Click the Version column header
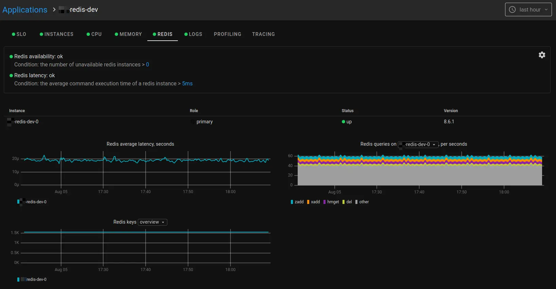Screen dimensions: 556x289 coord(451,111)
